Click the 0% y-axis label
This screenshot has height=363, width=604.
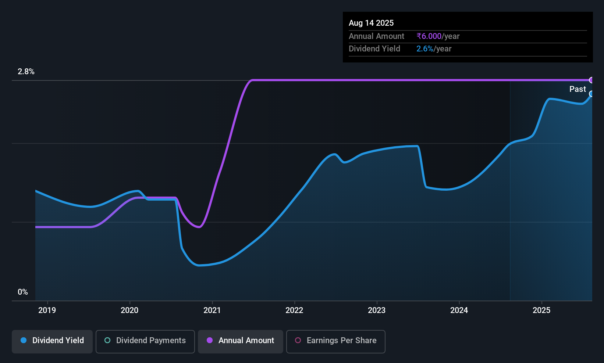23,292
